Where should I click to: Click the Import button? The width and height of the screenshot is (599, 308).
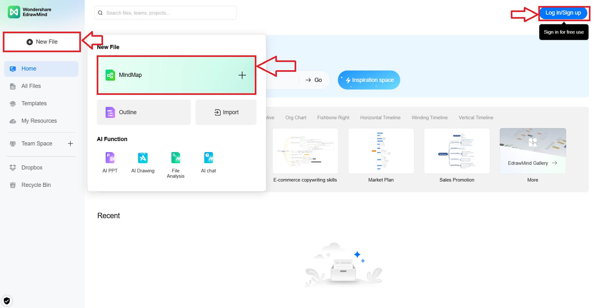pyautogui.click(x=226, y=112)
